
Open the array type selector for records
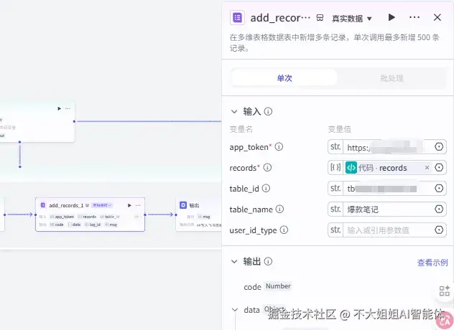(x=335, y=168)
